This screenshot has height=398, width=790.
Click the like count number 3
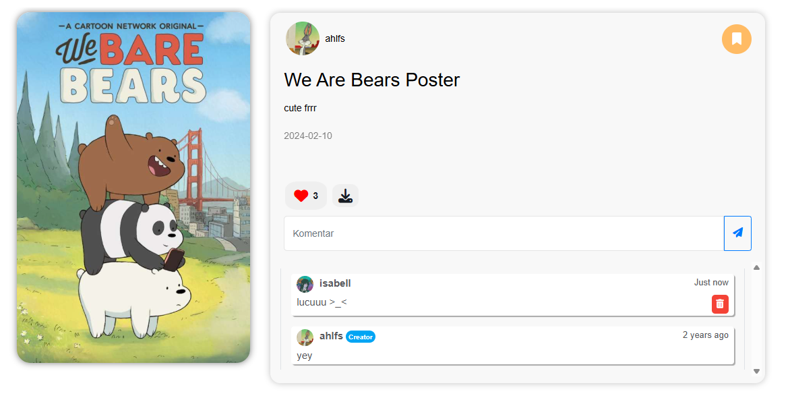click(315, 196)
